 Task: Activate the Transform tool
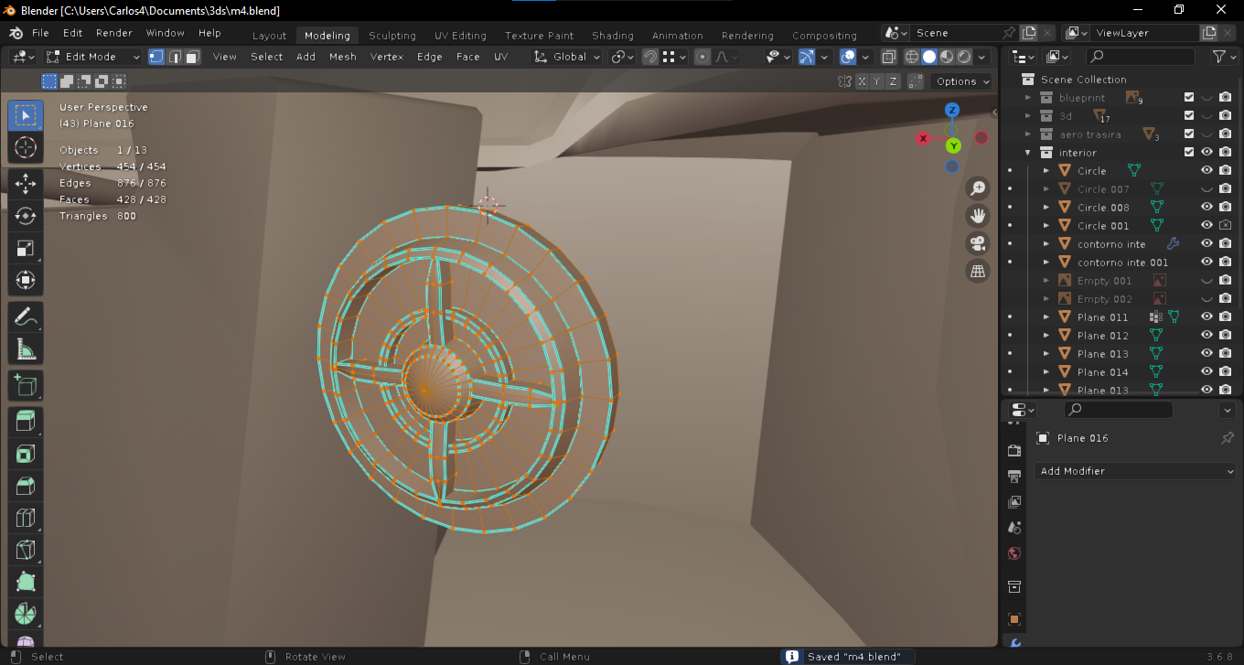26,281
